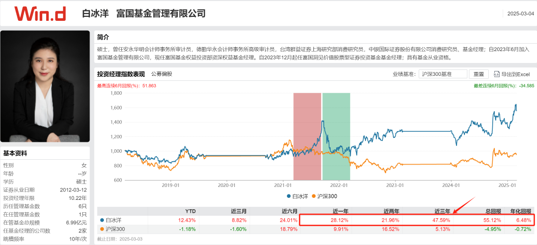Click the date 2025-03-04 in the header

coord(520,14)
